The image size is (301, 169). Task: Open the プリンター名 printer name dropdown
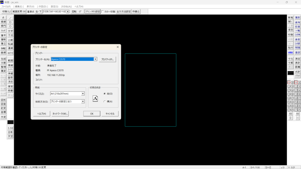click(95, 59)
